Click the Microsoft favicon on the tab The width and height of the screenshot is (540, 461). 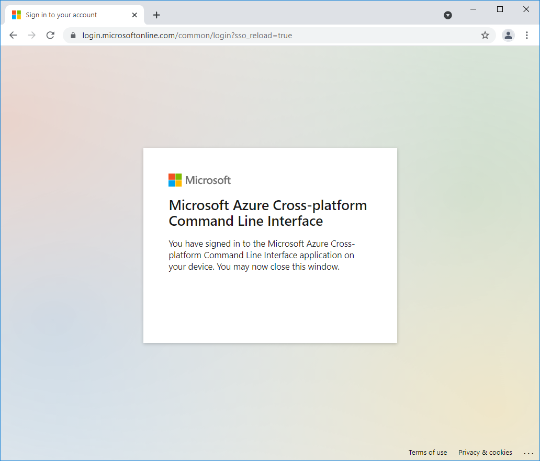(x=16, y=15)
